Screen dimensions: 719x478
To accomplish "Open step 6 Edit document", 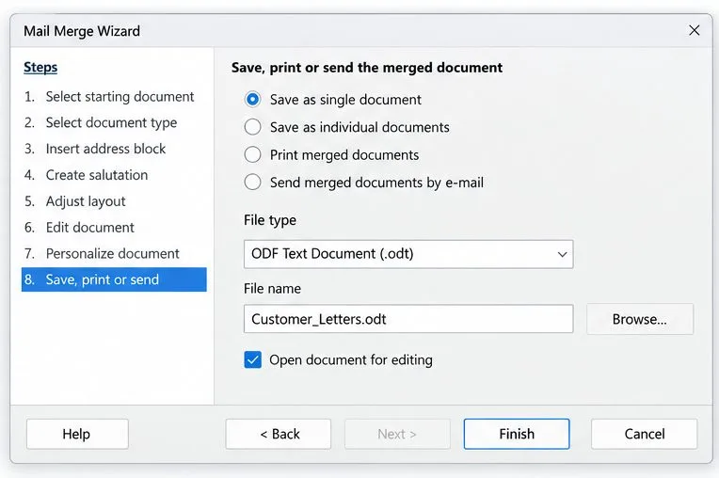I will [79, 228].
